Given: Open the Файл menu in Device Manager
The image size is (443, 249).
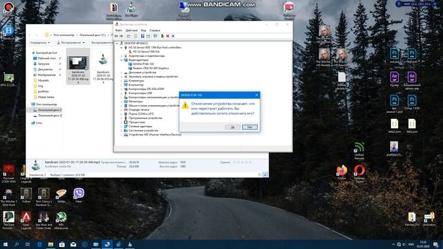Looking at the screenshot, I should [x=118, y=30].
